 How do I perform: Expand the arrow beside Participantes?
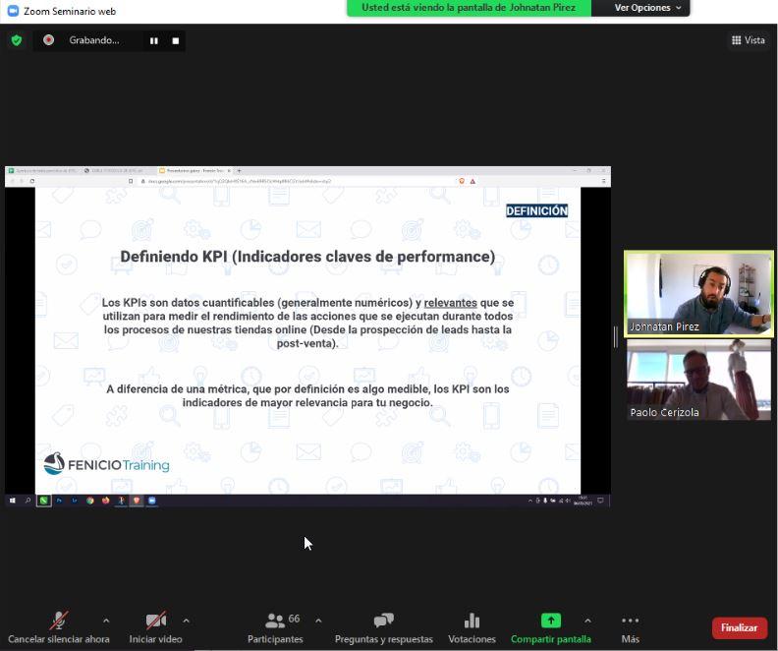[x=318, y=621]
